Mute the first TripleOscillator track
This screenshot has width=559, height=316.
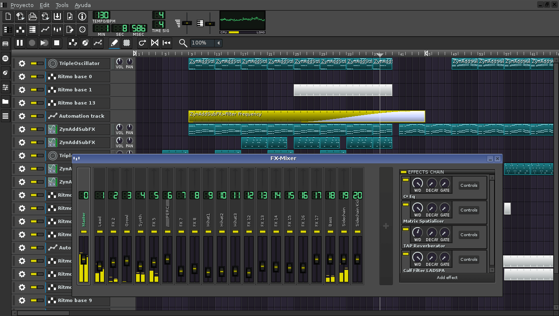tap(33, 63)
